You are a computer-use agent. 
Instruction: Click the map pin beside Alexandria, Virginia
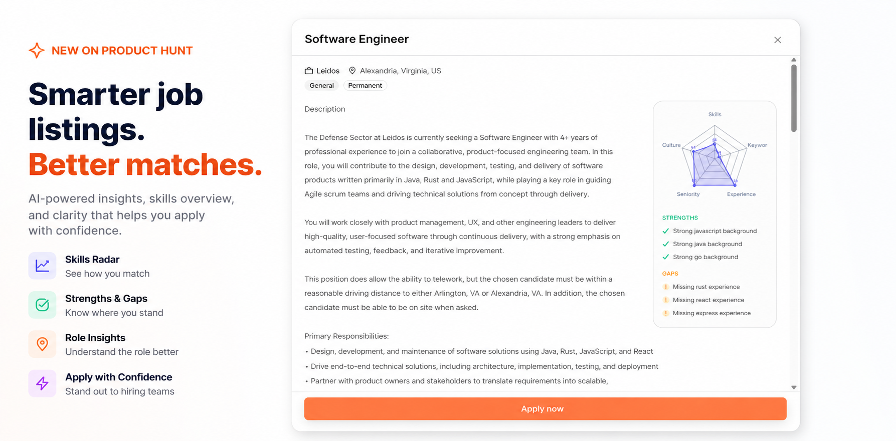(352, 70)
